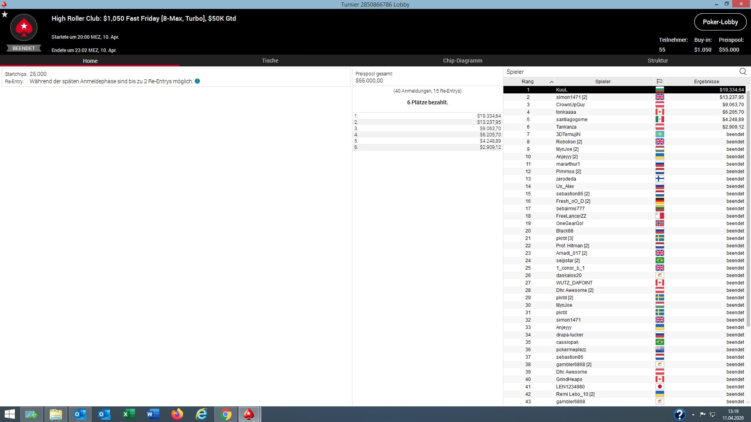This screenshot has height=422, width=751.
Task: Click the flag column header icon
Action: (x=659, y=81)
